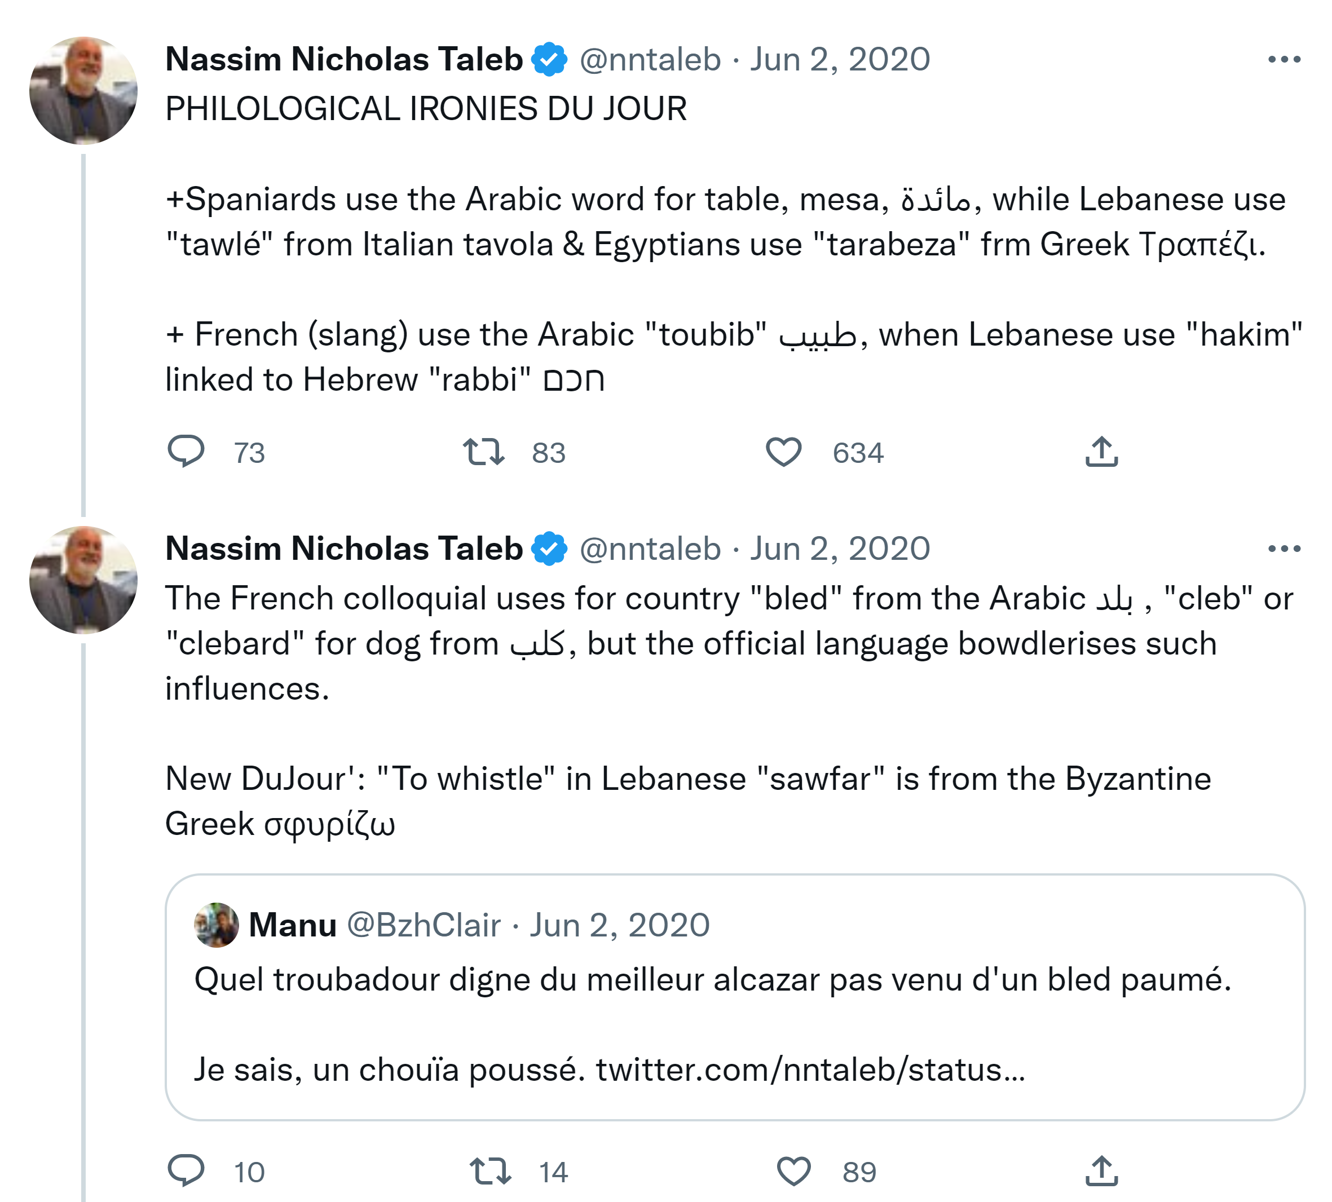Click Manu's small avatar in quoted tweet
1332x1202 pixels.
coord(216,925)
